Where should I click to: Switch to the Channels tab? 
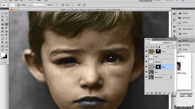(156, 39)
